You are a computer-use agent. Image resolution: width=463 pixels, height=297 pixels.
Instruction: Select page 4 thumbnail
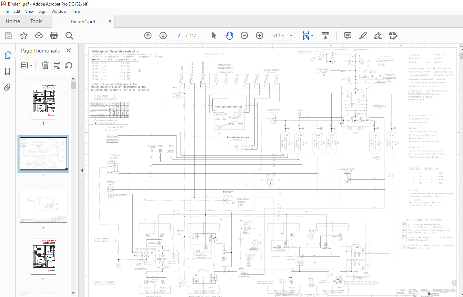(43, 257)
